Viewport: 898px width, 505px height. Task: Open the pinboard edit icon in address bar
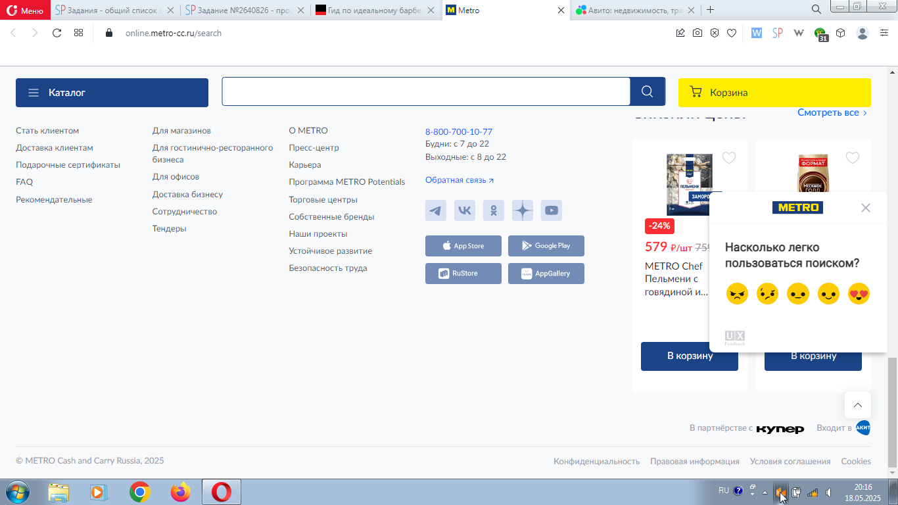tap(680, 33)
